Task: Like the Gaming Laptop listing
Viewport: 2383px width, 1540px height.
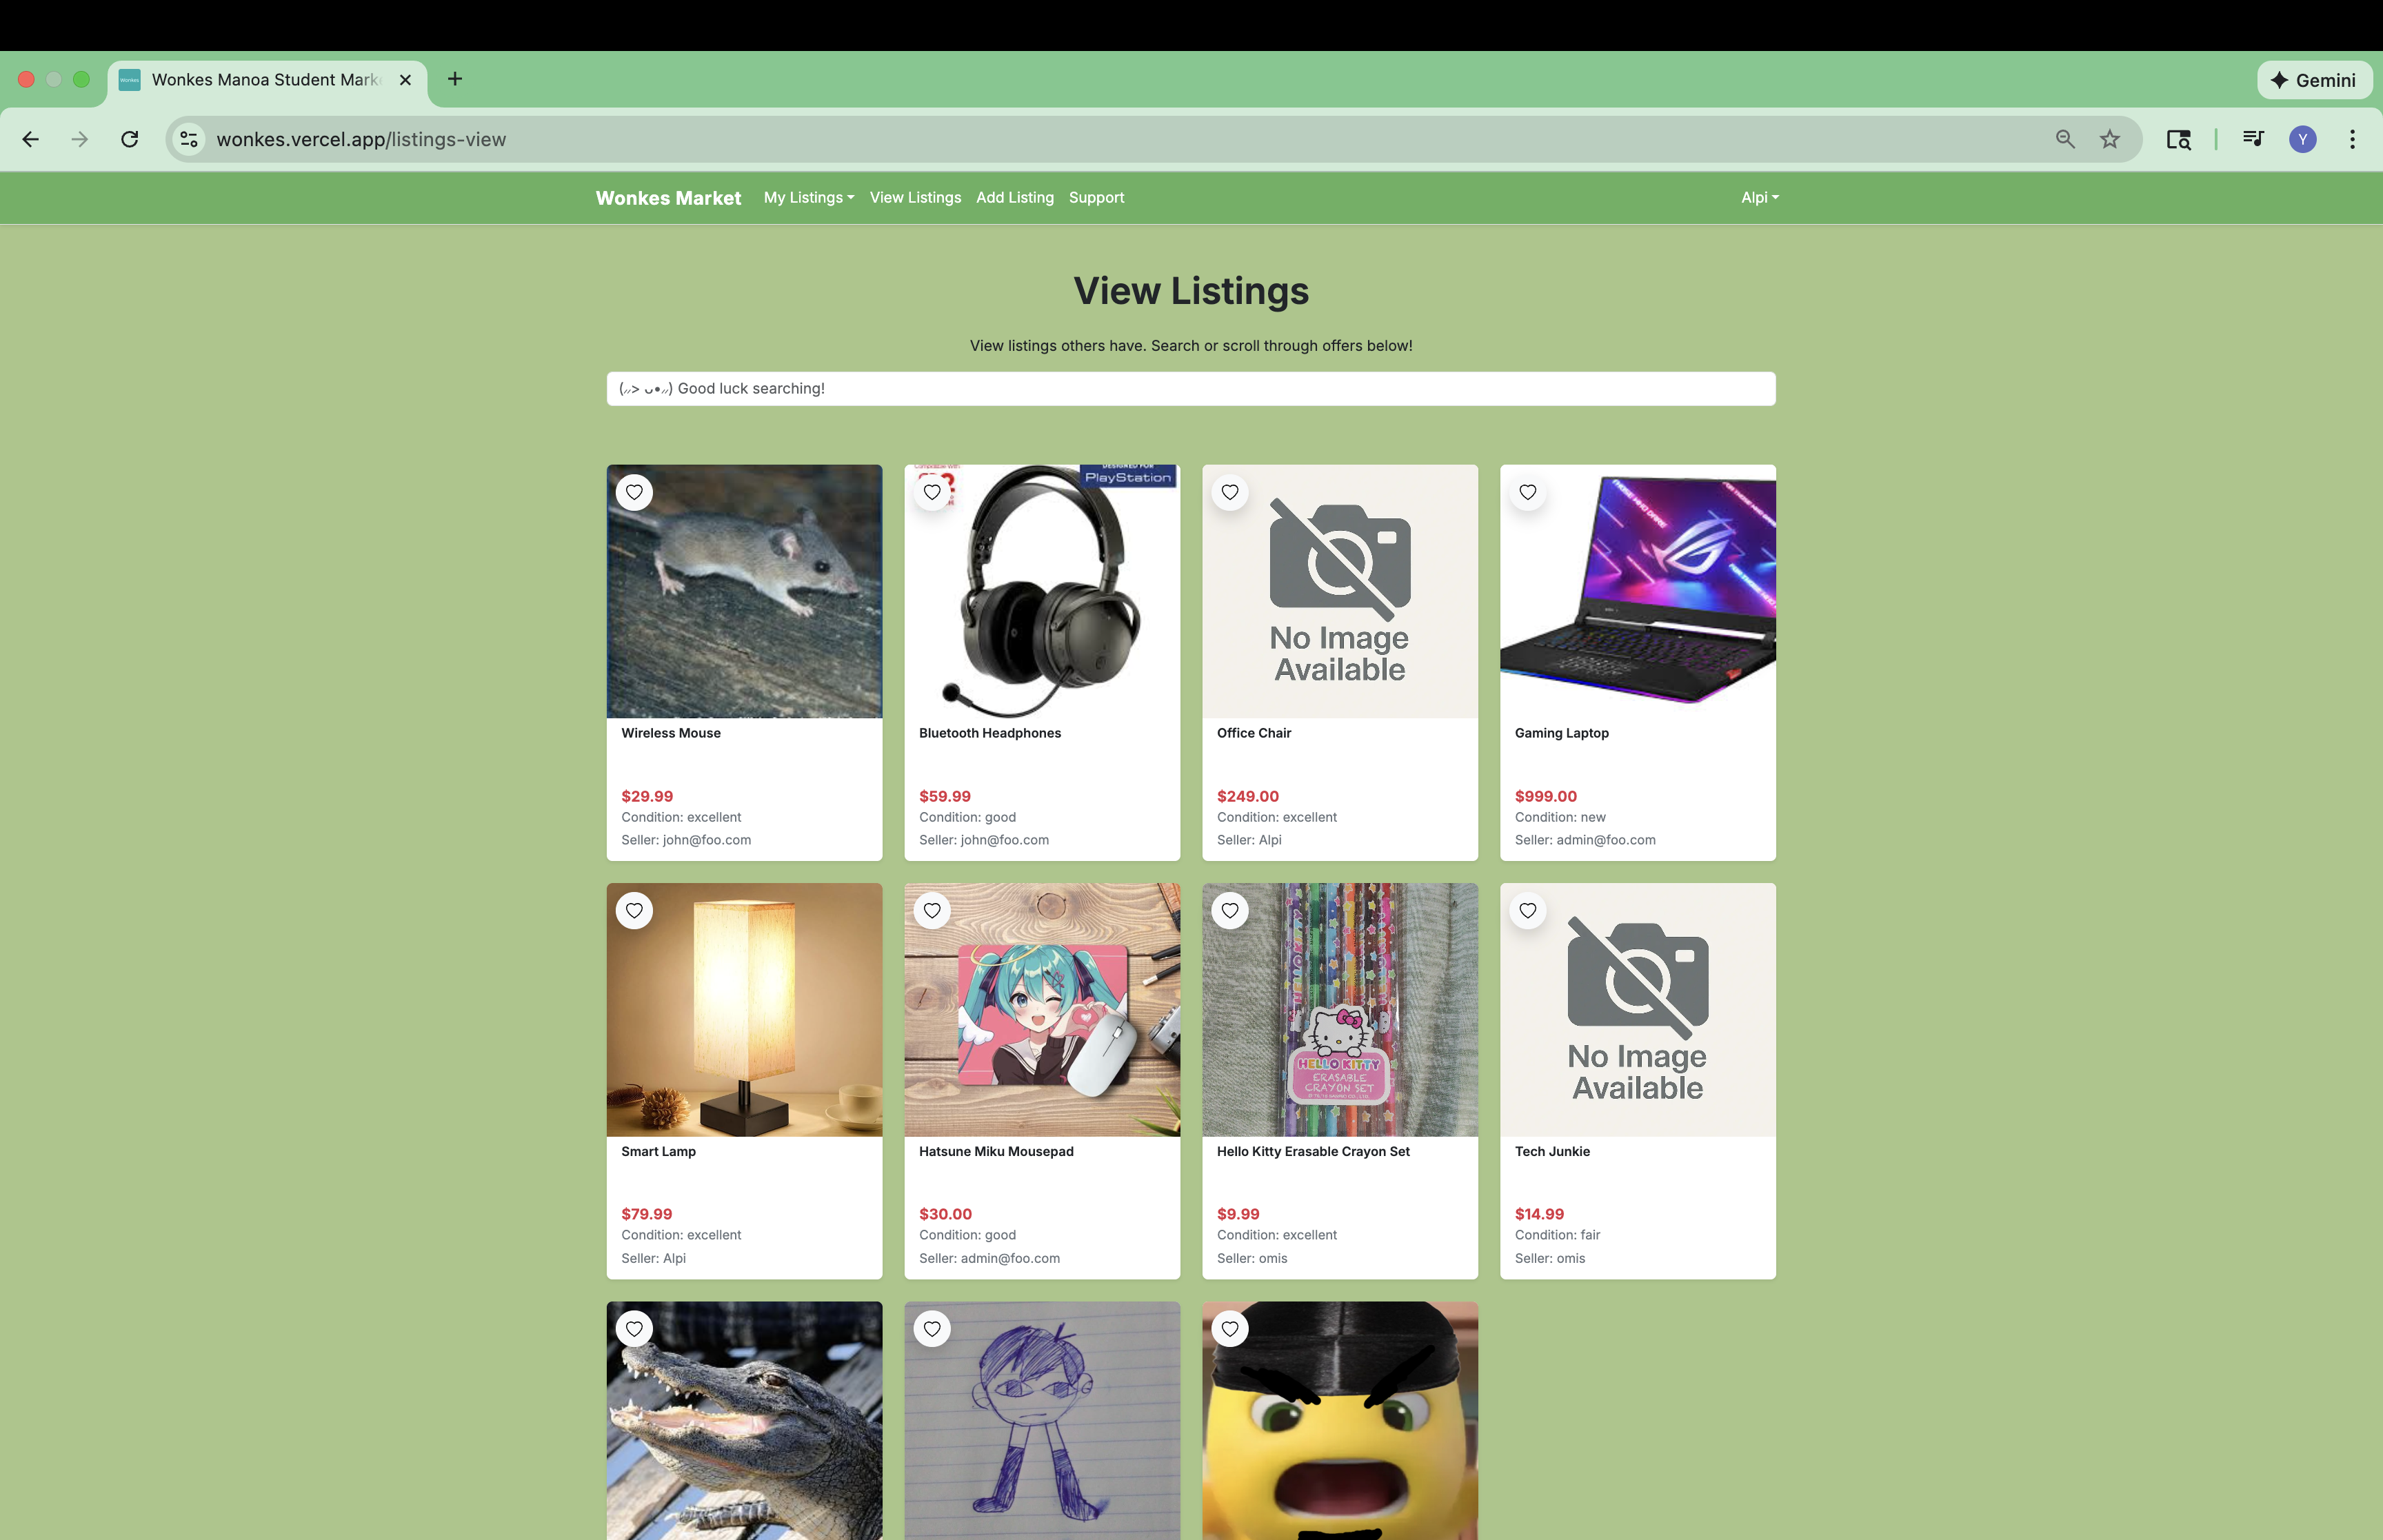Action: click(x=1528, y=492)
